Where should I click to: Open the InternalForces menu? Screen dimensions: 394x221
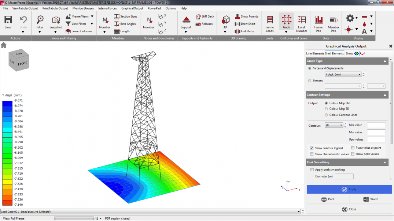coord(107,8)
